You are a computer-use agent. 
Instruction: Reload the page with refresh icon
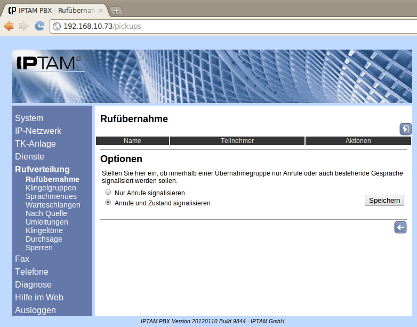click(x=39, y=26)
